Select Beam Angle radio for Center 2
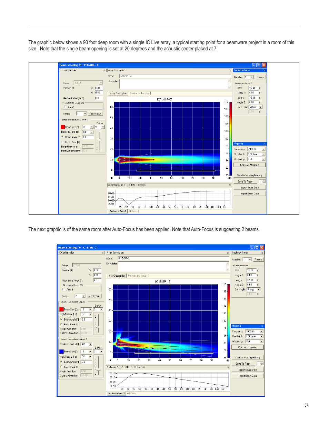 pyautogui.click(x=61, y=362)
